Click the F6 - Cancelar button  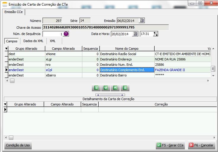(201, 145)
